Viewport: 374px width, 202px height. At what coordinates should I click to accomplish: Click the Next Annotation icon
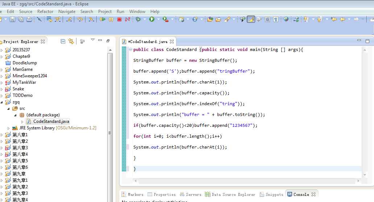point(306,20)
